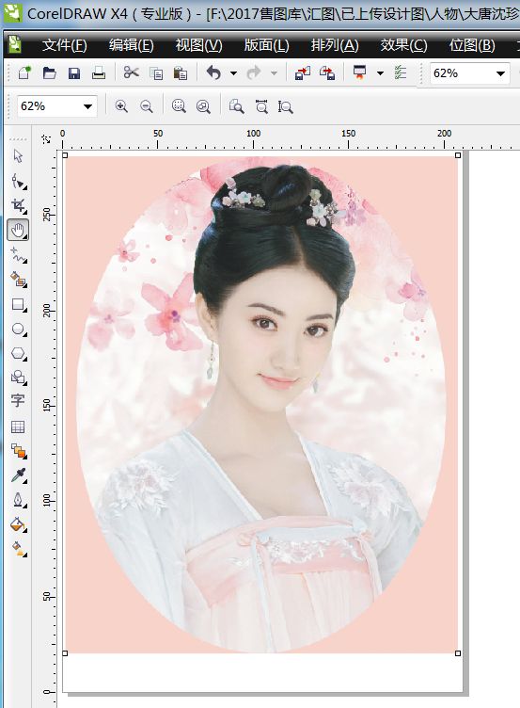This screenshot has height=708, width=520.
Task: Open the 文件(F) menu
Action: click(x=65, y=45)
